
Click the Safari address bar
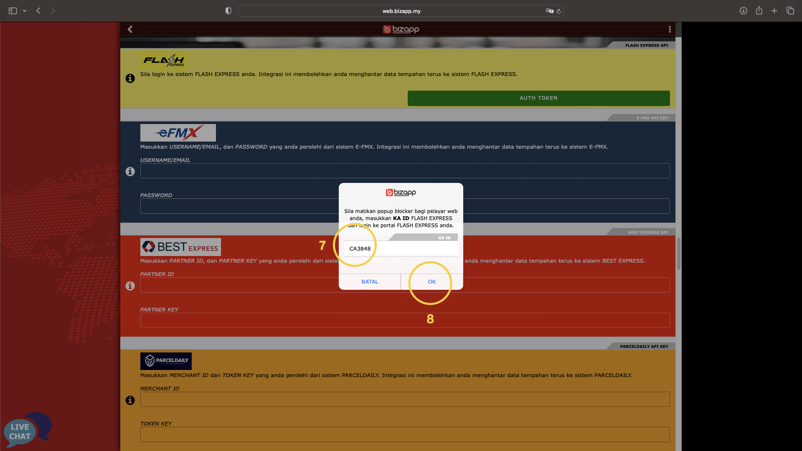click(401, 11)
